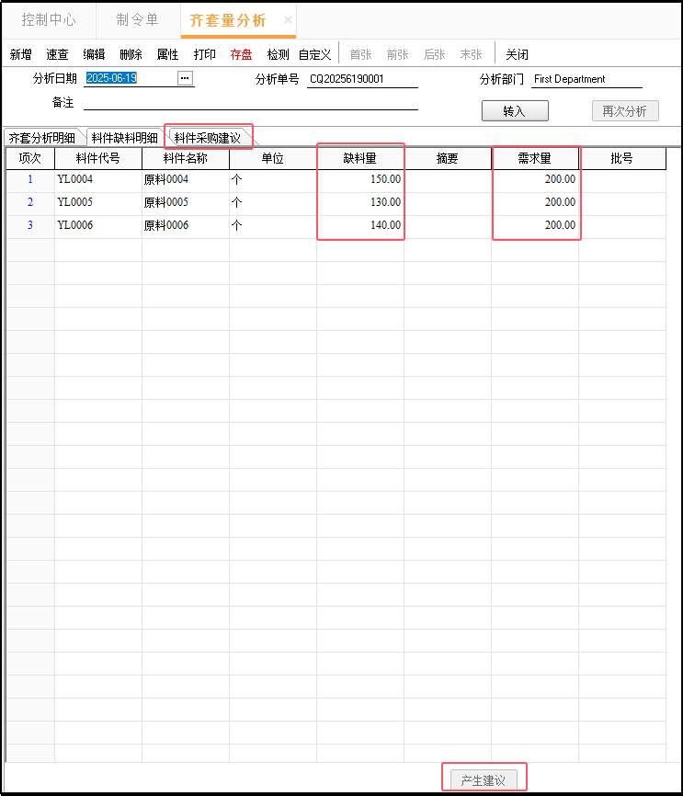Switch to the 控制中心 tab
The width and height of the screenshot is (683, 796).
click(49, 19)
